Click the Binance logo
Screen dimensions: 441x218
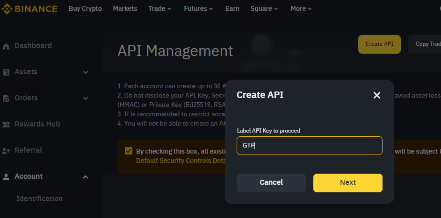coord(29,9)
